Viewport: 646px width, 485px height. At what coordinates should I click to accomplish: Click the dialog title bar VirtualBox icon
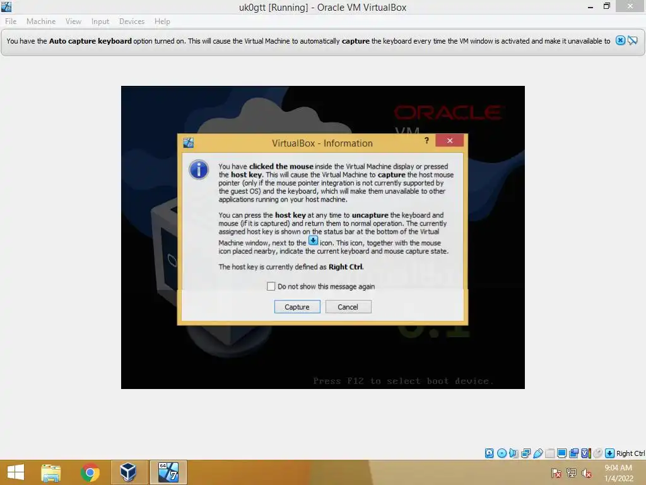pyautogui.click(x=188, y=143)
